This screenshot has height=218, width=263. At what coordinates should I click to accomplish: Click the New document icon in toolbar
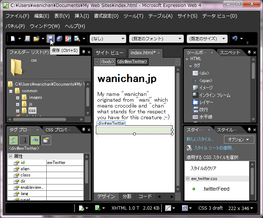pyautogui.click(x=13, y=39)
